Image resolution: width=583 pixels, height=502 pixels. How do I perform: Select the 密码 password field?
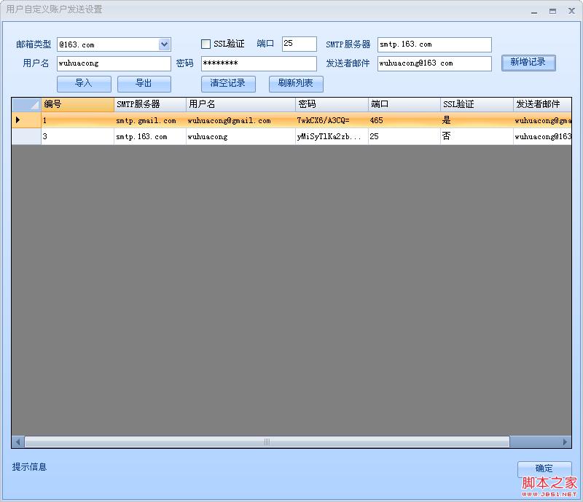pyautogui.click(x=259, y=64)
